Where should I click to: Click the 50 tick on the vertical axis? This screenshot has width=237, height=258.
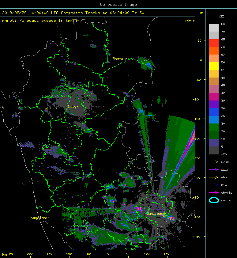pyautogui.click(x=199, y=40)
